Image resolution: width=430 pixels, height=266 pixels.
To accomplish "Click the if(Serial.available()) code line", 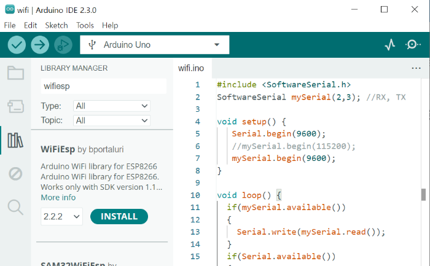I will click(x=281, y=256).
